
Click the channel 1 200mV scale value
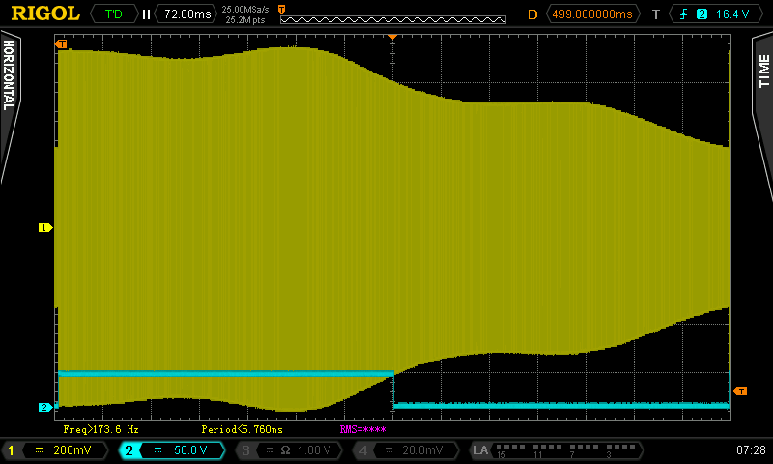tap(72, 450)
